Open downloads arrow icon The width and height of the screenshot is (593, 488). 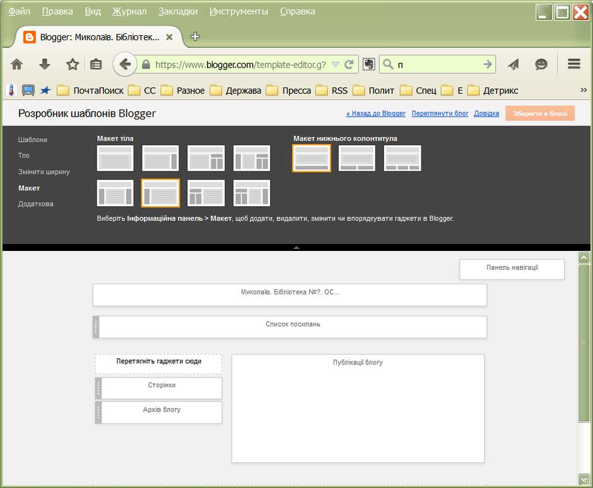click(45, 64)
